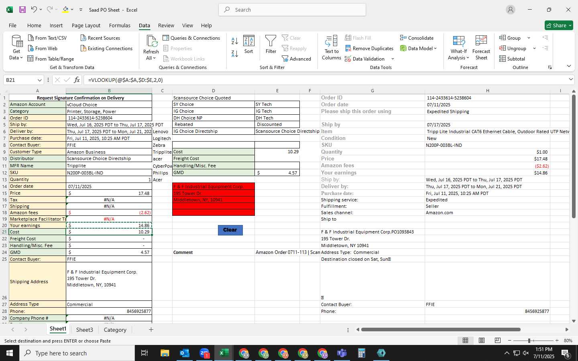Click the horizontal scrollbar thumb

pyautogui.click(x=441, y=329)
